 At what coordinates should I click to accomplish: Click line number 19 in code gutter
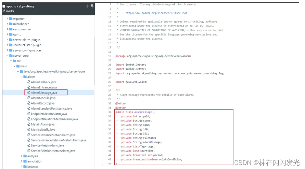tap(110, 56)
